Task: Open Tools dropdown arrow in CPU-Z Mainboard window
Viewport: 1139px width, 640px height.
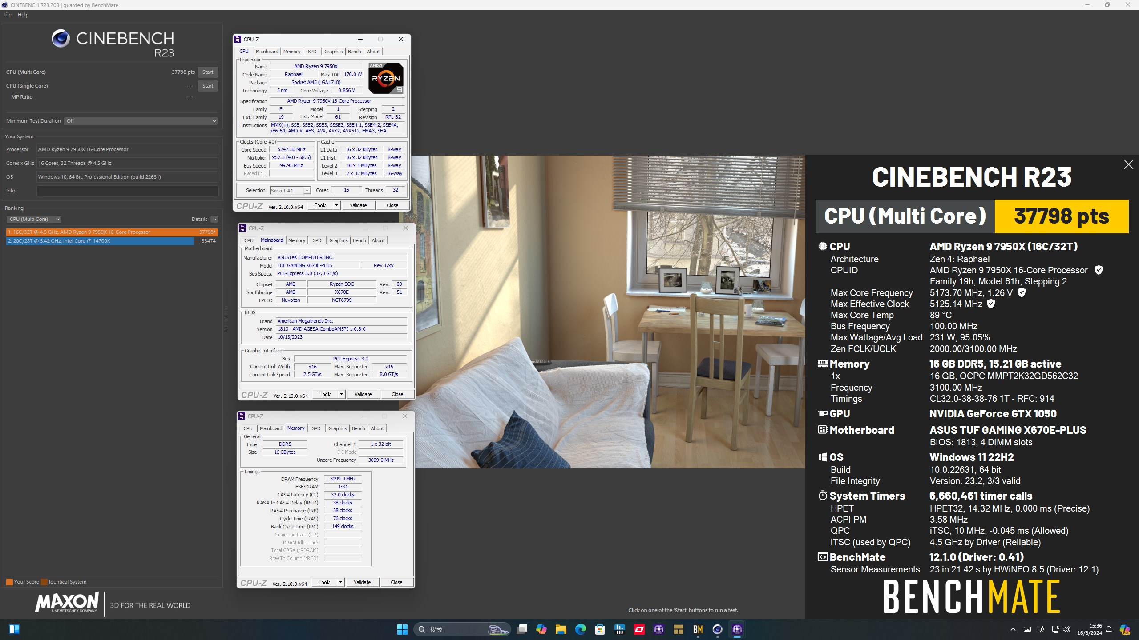Action: click(341, 394)
